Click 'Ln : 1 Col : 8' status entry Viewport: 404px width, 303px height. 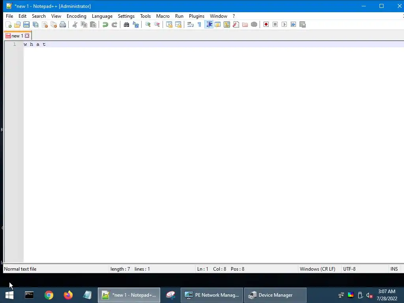point(211,269)
